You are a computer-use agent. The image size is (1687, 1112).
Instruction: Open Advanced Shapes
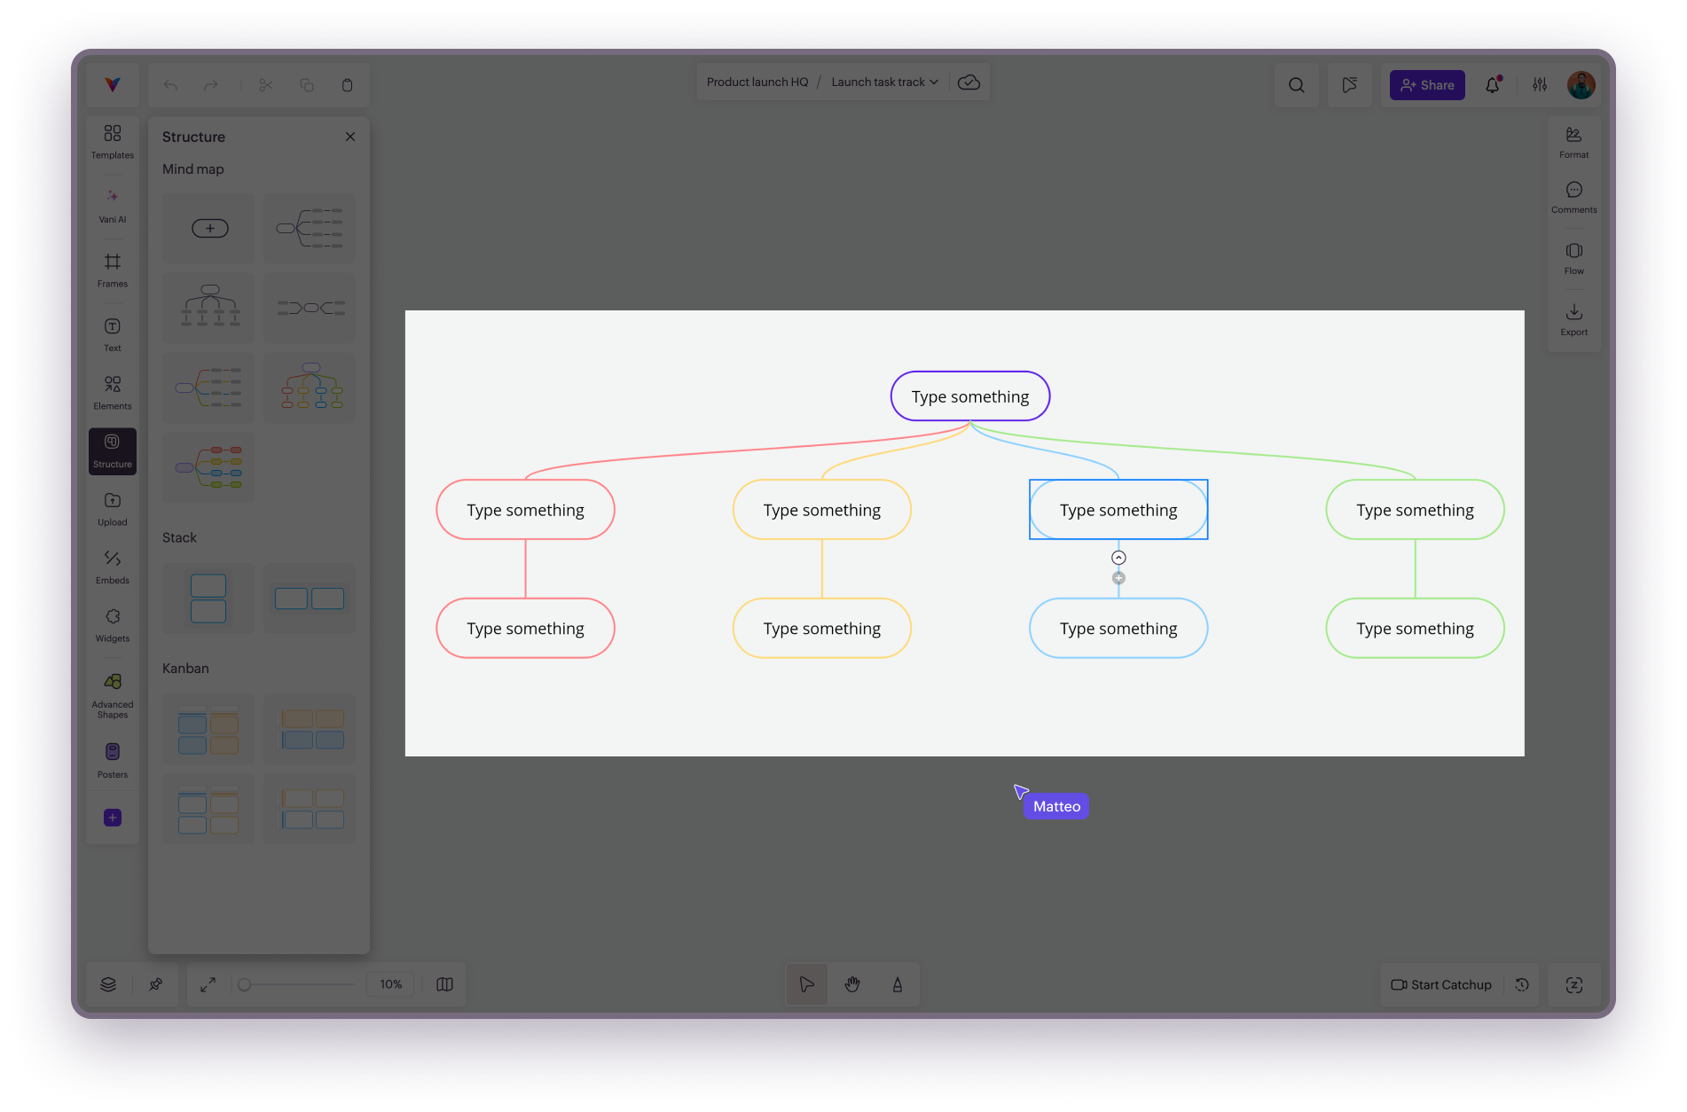pos(113,695)
